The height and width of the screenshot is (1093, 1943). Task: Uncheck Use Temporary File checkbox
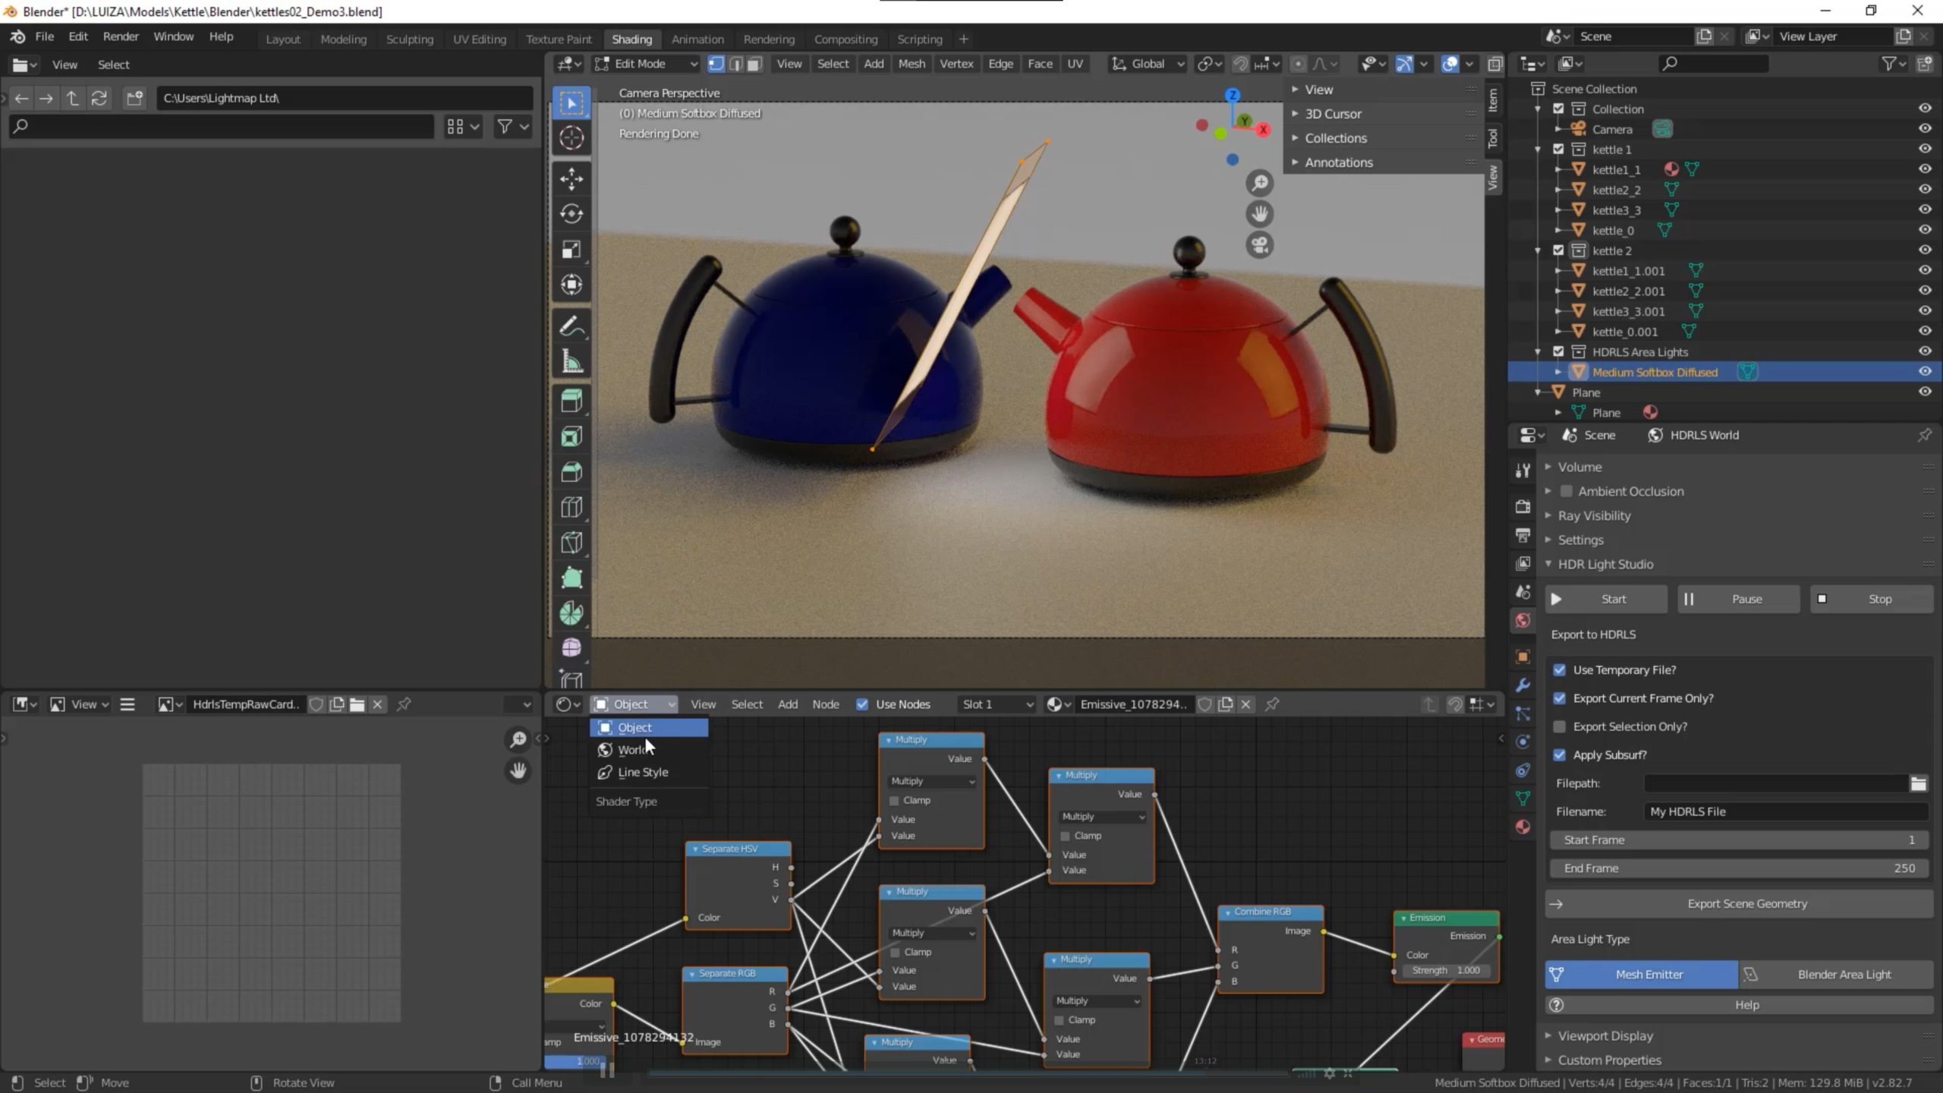click(x=1560, y=669)
